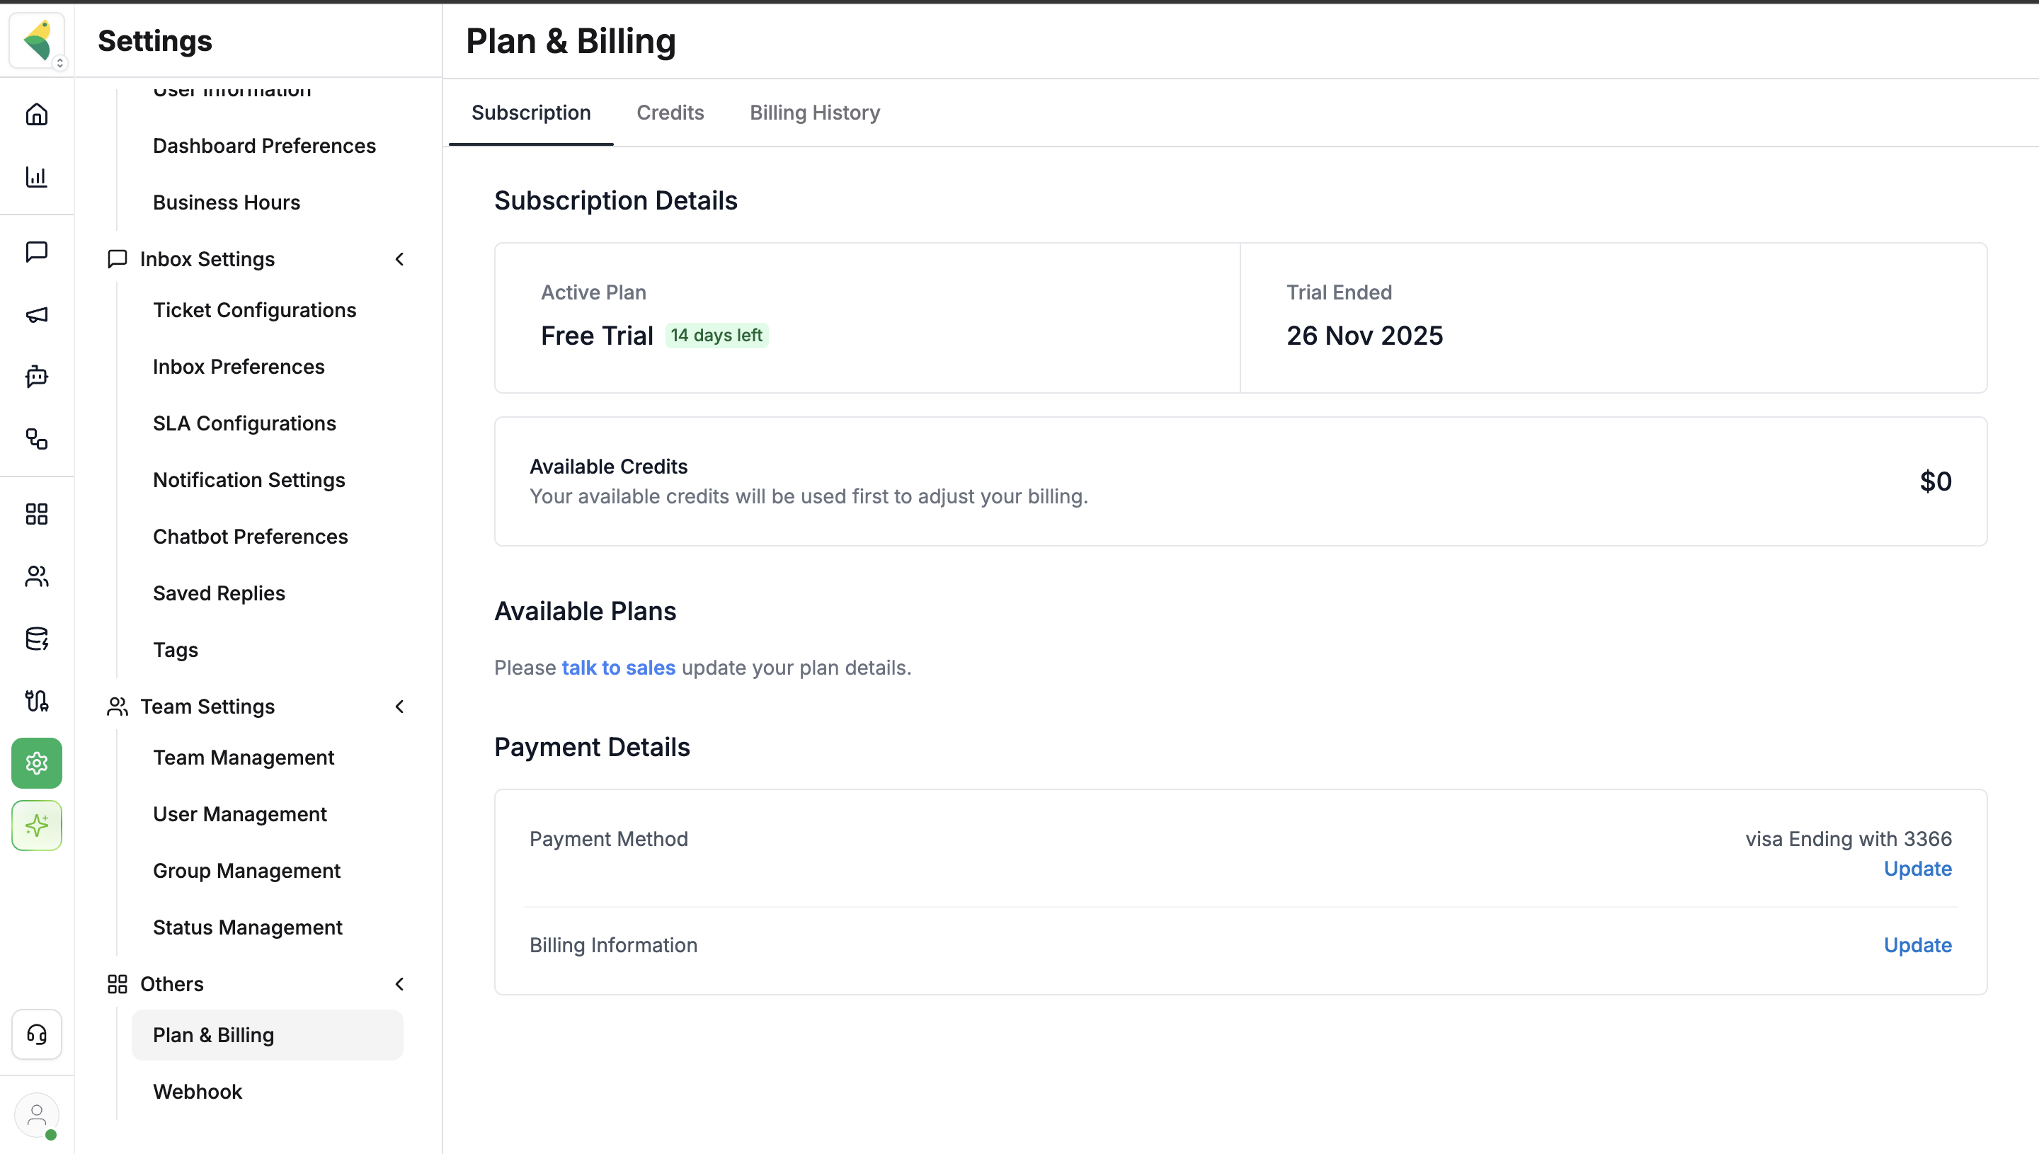This screenshot has height=1154, width=2039.
Task: Open the chatbot robot icon
Action: [36, 377]
